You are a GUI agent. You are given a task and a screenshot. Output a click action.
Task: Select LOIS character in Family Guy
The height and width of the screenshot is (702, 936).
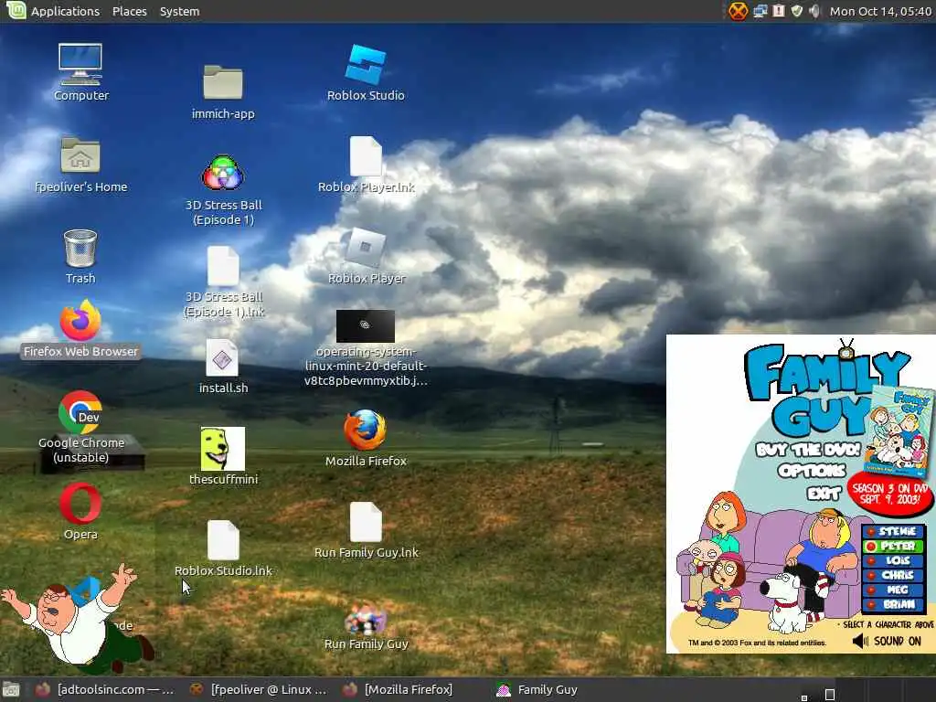pyautogui.click(x=894, y=560)
